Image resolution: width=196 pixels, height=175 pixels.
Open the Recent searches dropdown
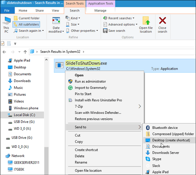tap(119, 18)
